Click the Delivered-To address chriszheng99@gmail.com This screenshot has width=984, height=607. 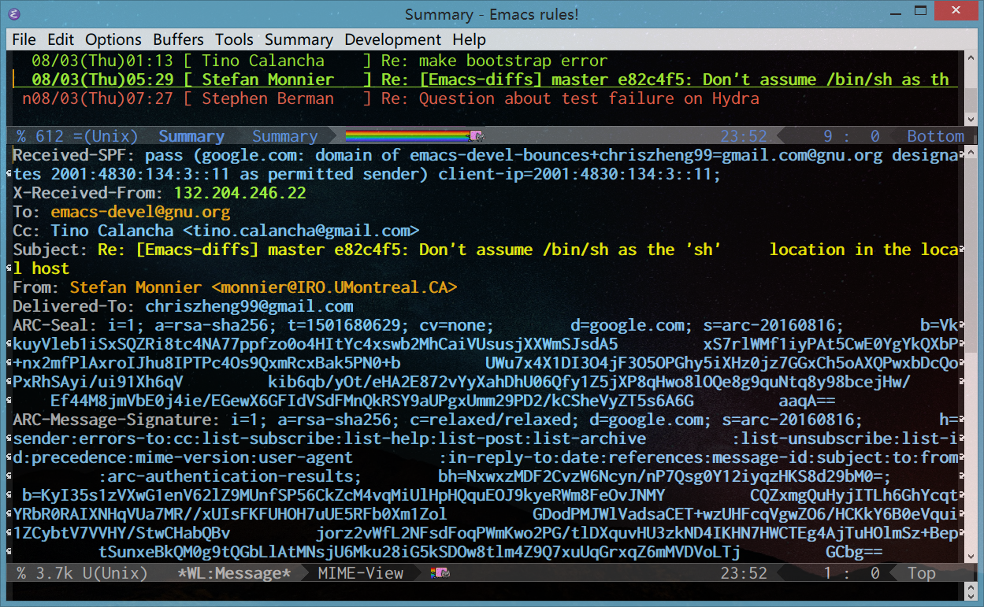point(249,306)
